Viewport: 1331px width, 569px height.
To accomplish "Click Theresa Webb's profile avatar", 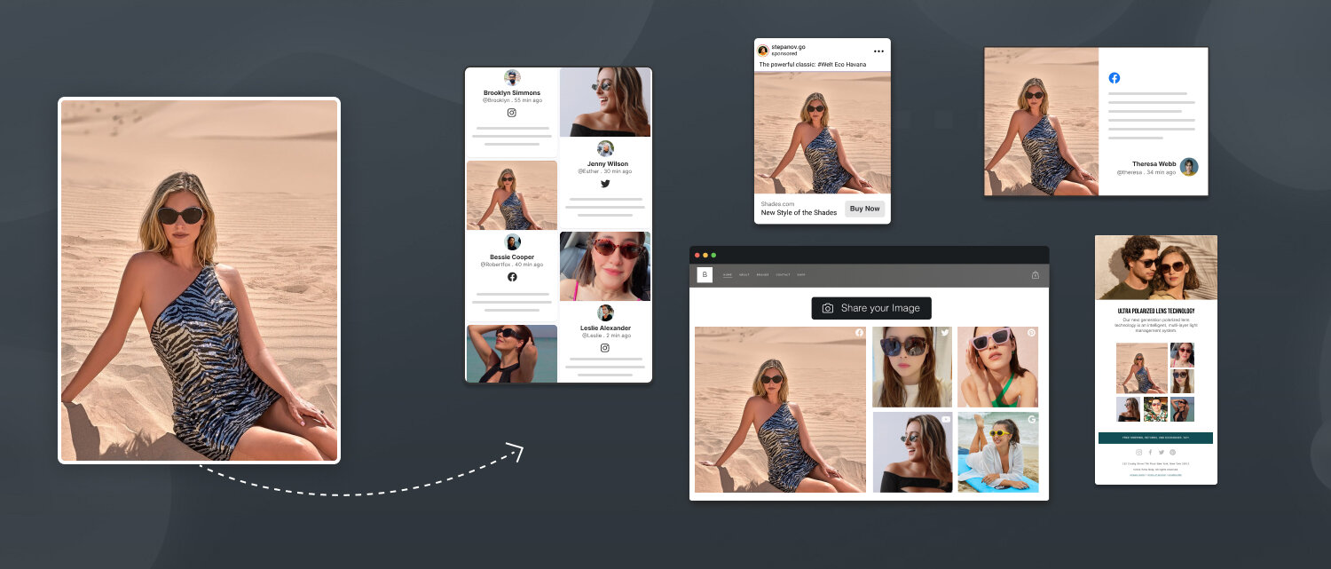I will click(1188, 167).
